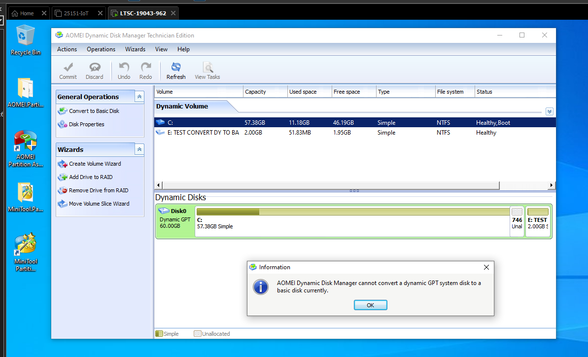This screenshot has width=588, height=357.
Task: Close the 25151-IoT tab
Action: click(x=100, y=13)
